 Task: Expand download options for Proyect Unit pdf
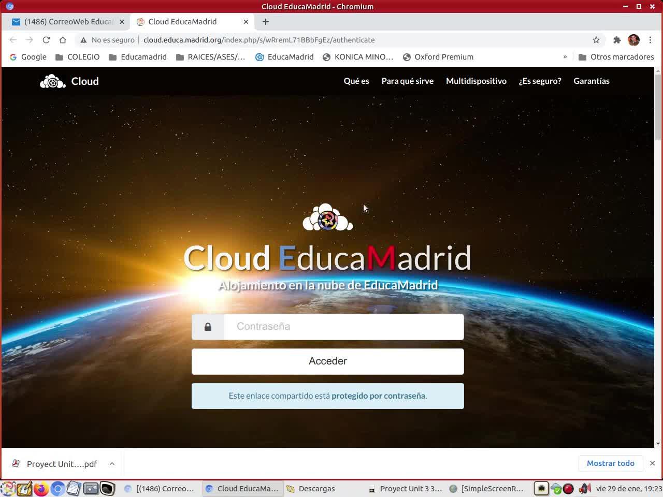coord(112,464)
